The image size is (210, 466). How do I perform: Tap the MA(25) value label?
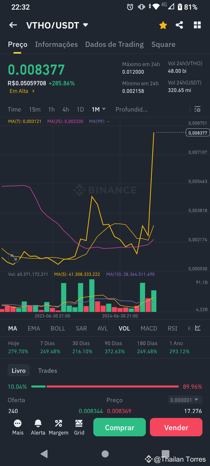click(65, 121)
